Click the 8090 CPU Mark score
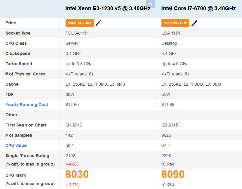Image resolution: width=242 pixels, height=189 pixels. [173, 174]
